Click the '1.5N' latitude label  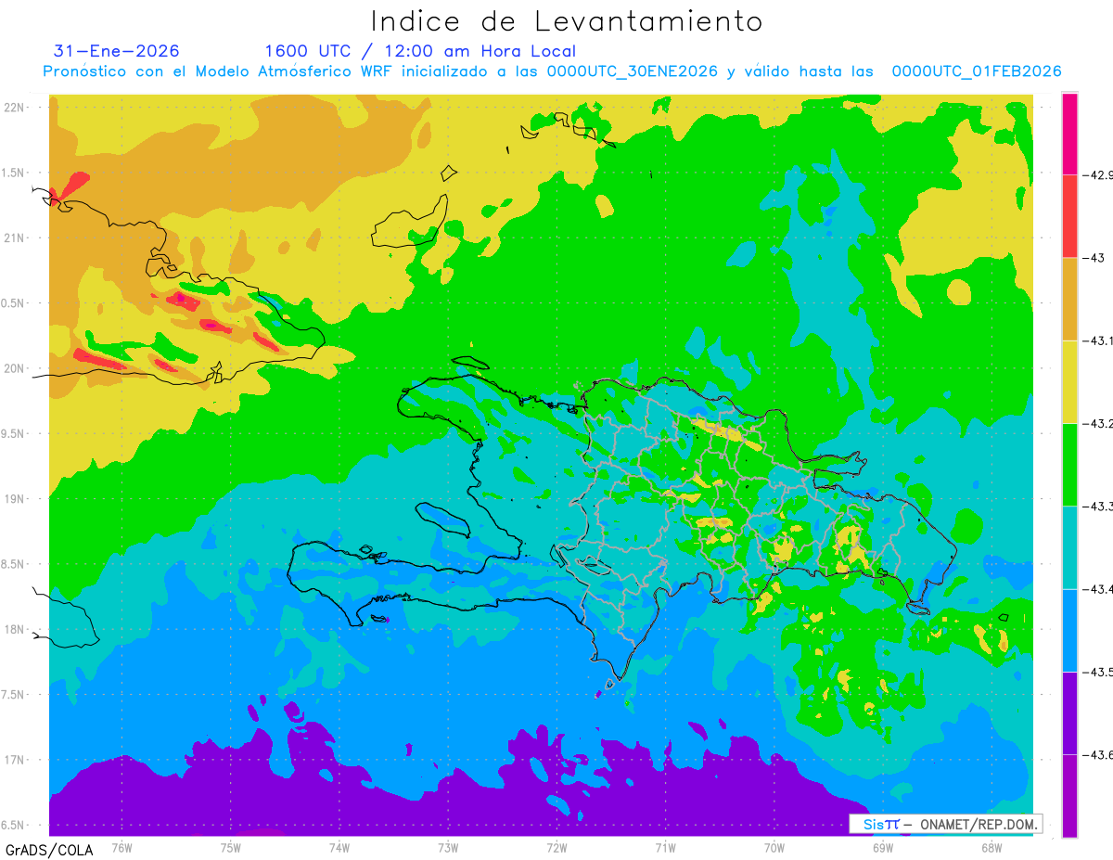(x=13, y=173)
